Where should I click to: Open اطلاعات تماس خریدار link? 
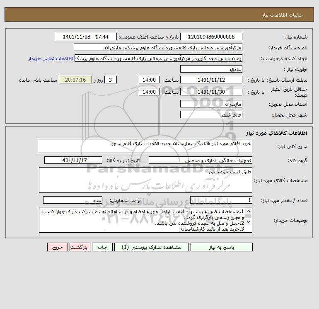[x=51, y=58]
